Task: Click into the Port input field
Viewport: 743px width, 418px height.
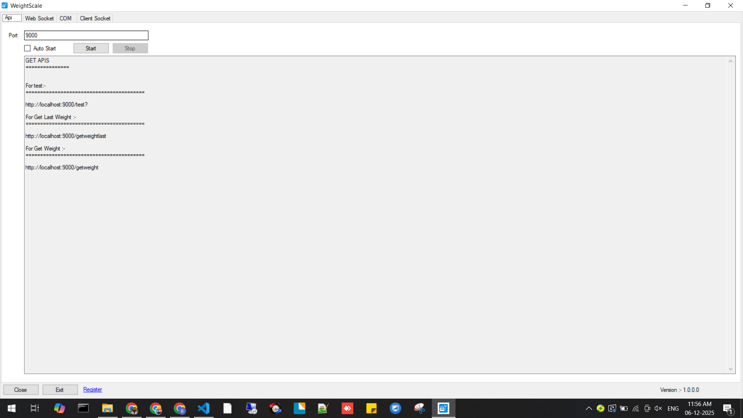Action: (x=86, y=35)
